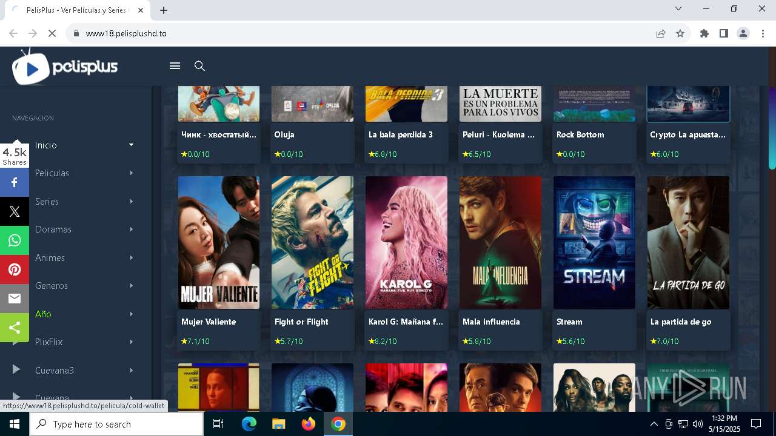This screenshot has width=776, height=436.
Task: Open Windows Start menu
Action: click(x=14, y=424)
